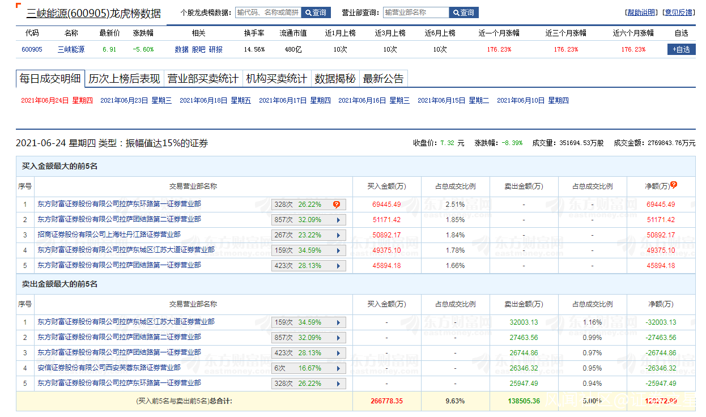Screen dimensions: 706x417
Task: Click the 股吧 link in the 相关 column
Action: [x=198, y=50]
